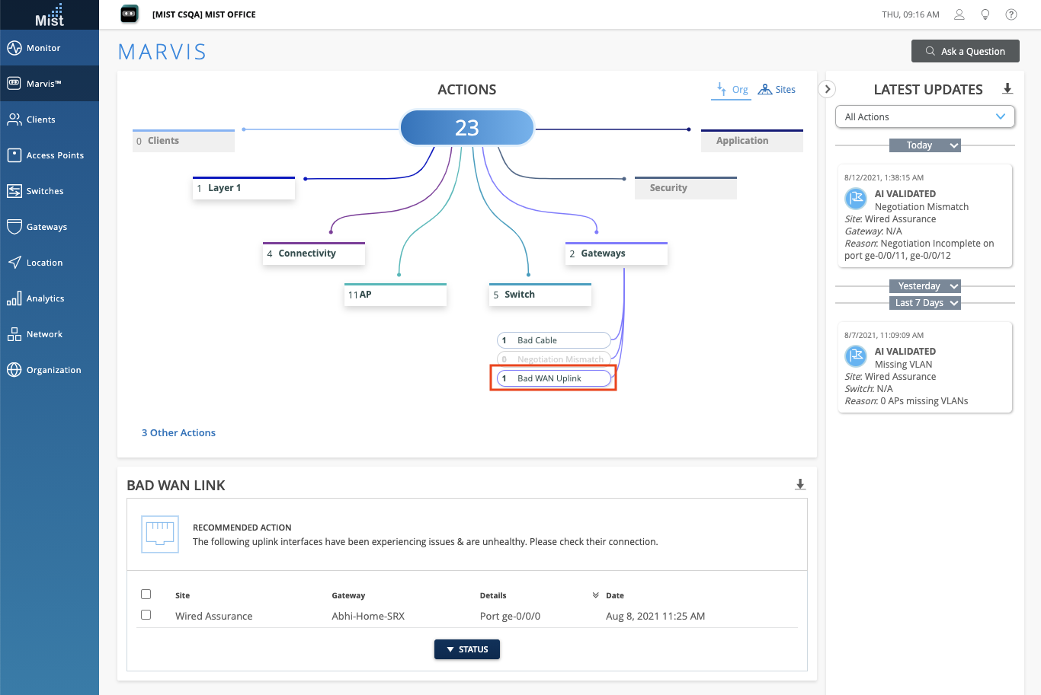Switch to the Sites view tab
This screenshot has height=695, width=1041.
[777, 90]
